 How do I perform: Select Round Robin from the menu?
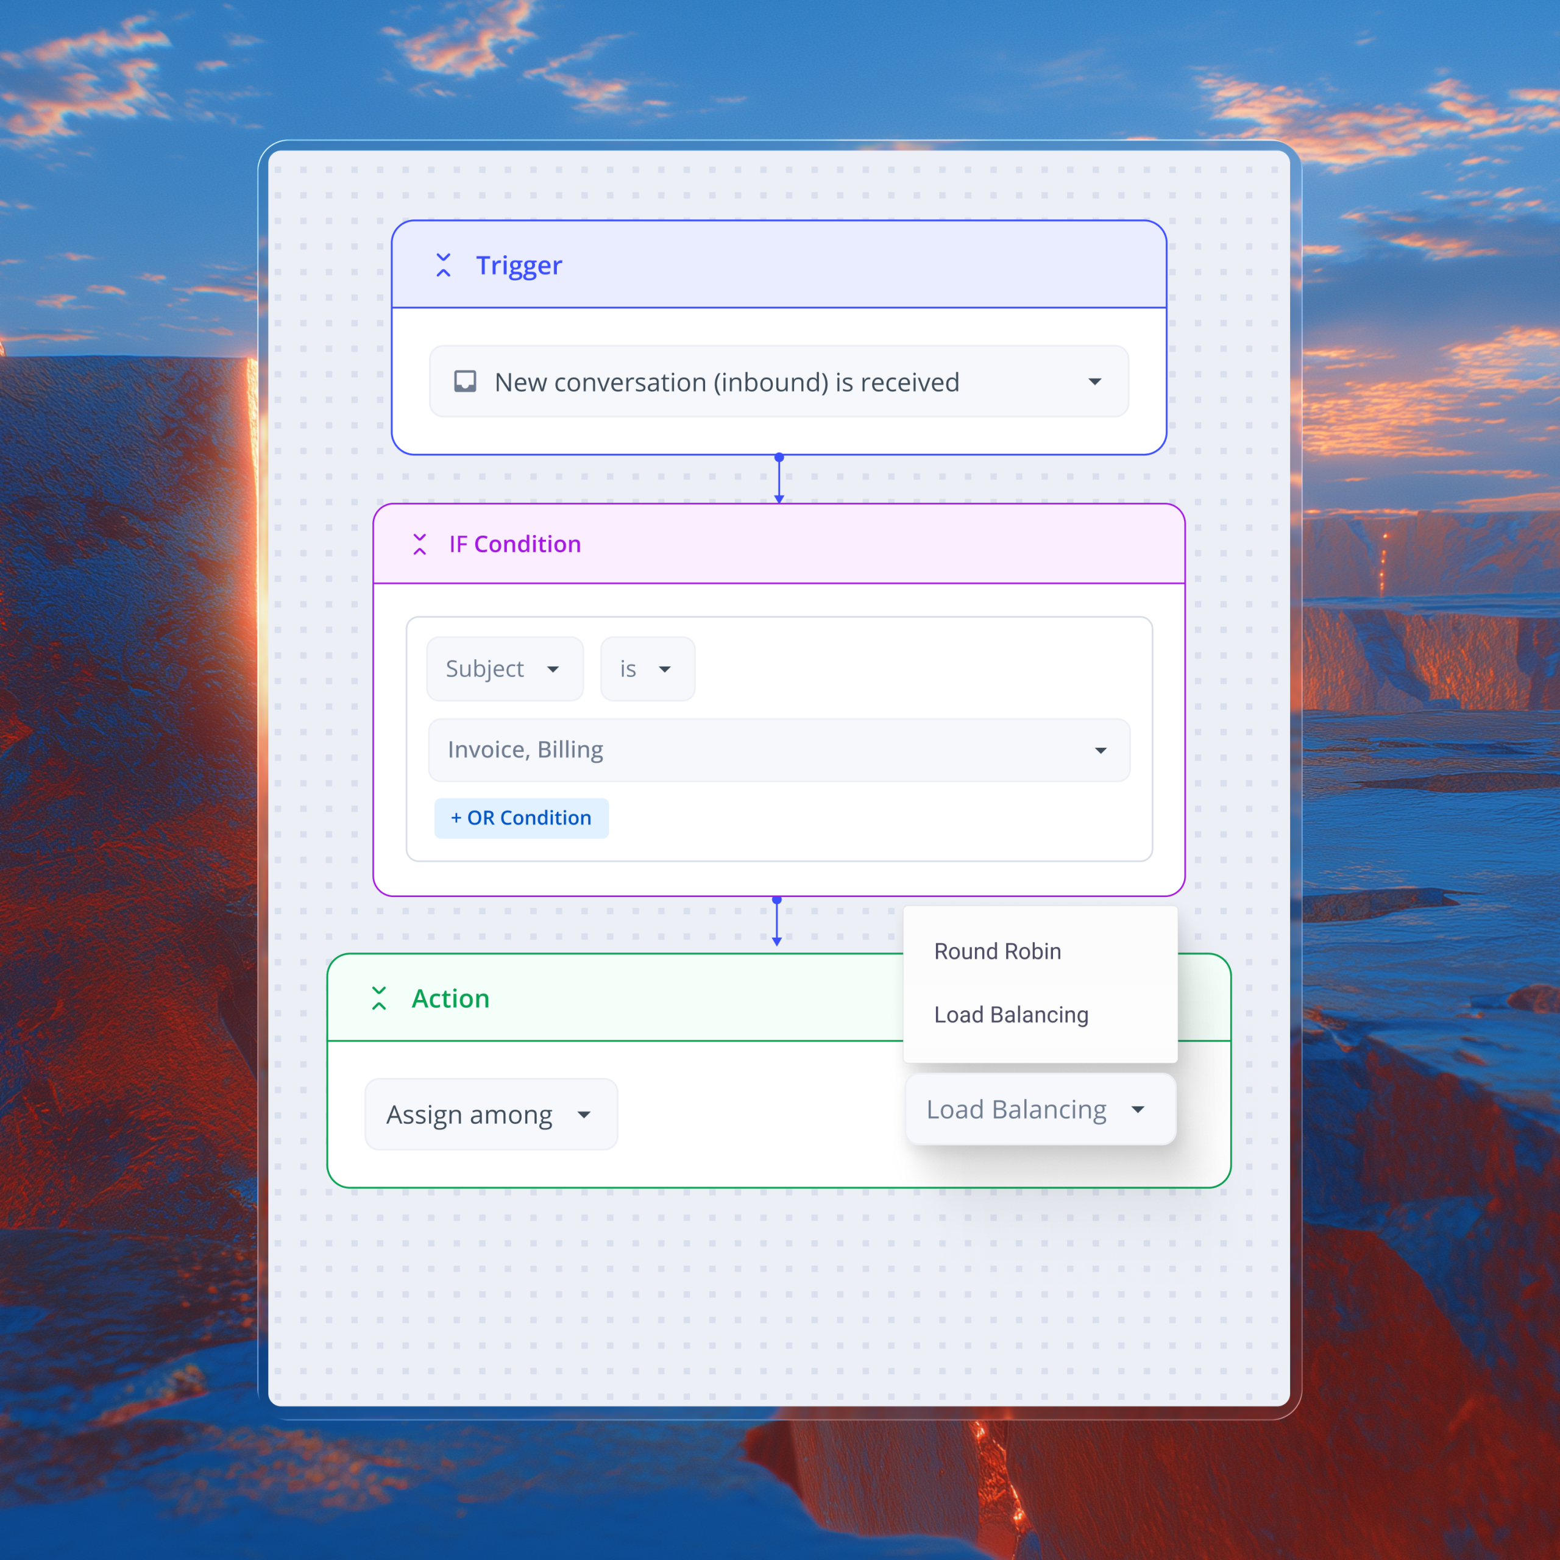pos(997,951)
